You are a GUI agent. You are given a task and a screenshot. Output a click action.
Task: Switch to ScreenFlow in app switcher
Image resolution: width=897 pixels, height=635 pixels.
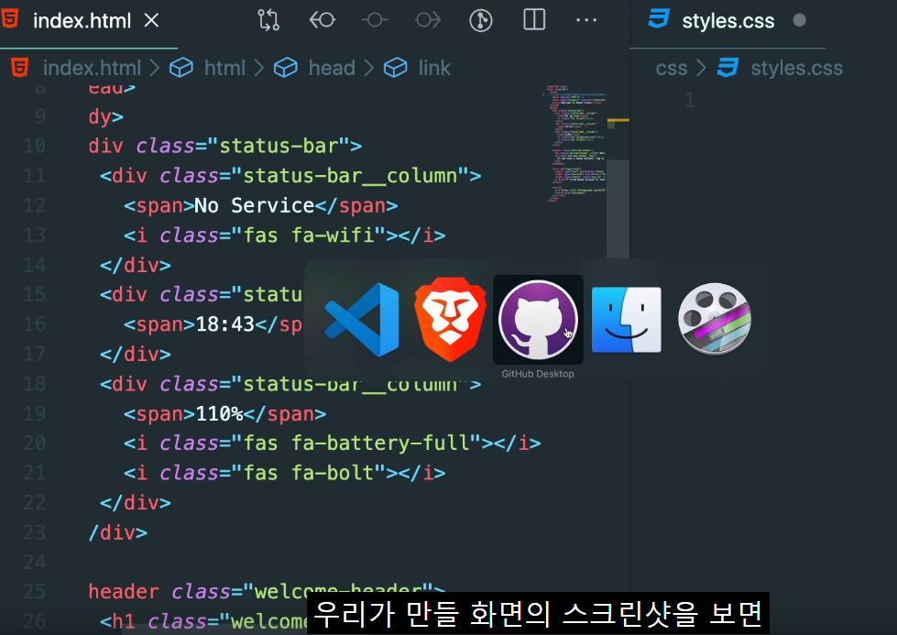tap(715, 319)
